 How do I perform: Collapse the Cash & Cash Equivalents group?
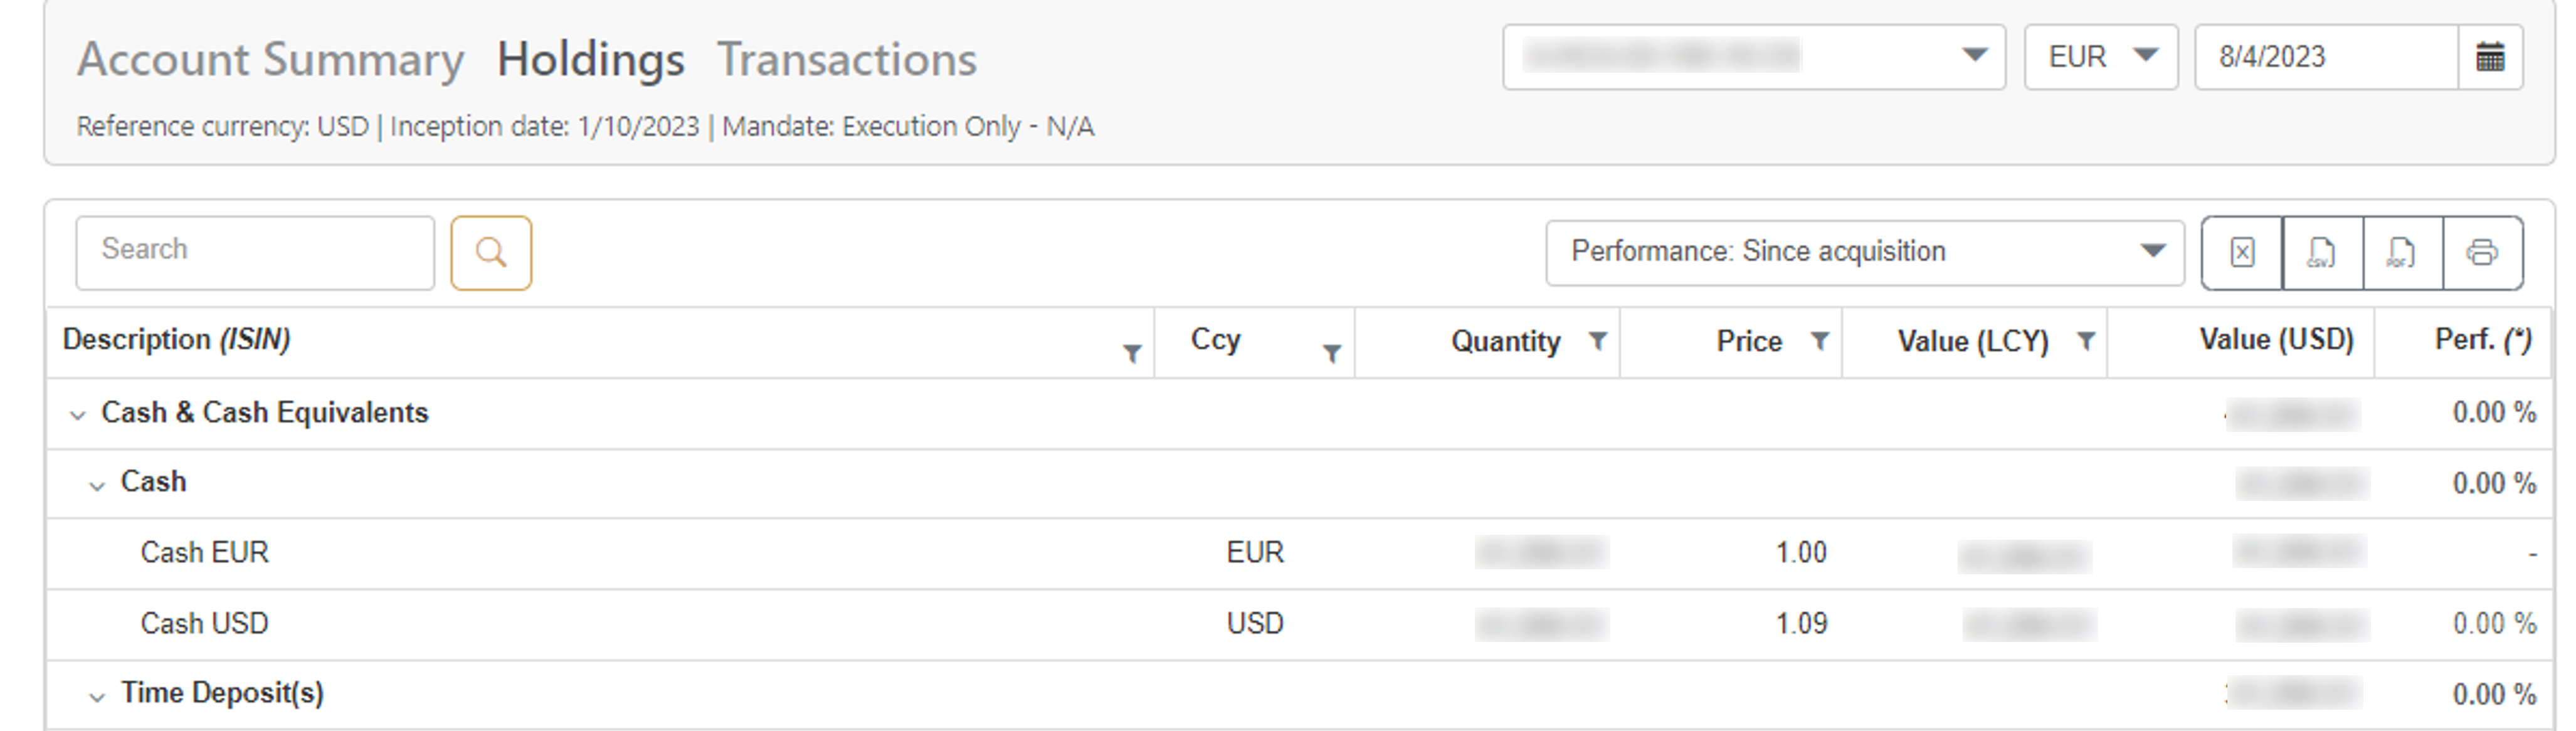(77, 415)
